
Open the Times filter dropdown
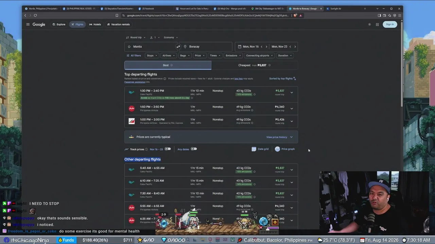215,56
